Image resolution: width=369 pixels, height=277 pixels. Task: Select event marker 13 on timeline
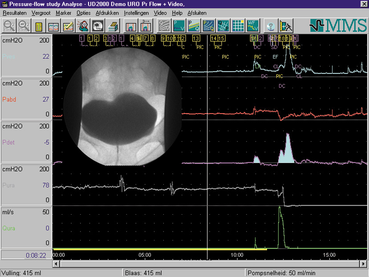tap(196, 38)
